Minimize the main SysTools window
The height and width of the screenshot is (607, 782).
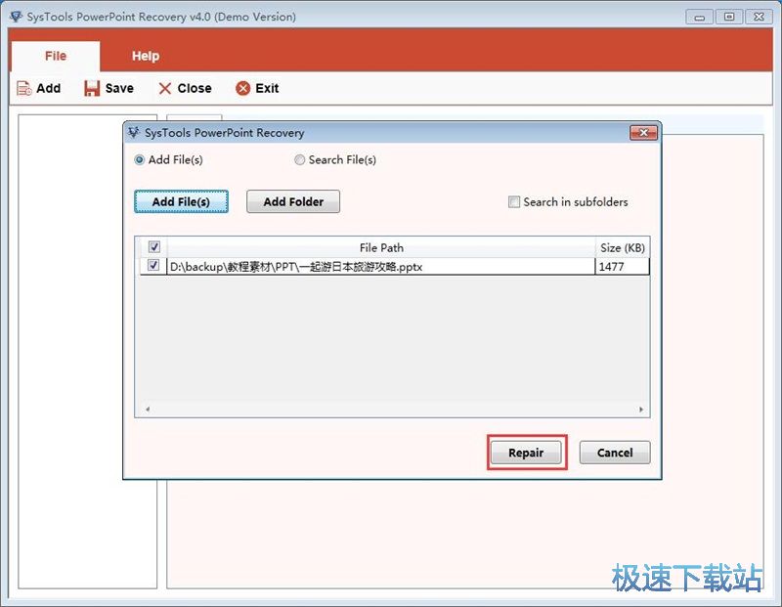[699, 17]
